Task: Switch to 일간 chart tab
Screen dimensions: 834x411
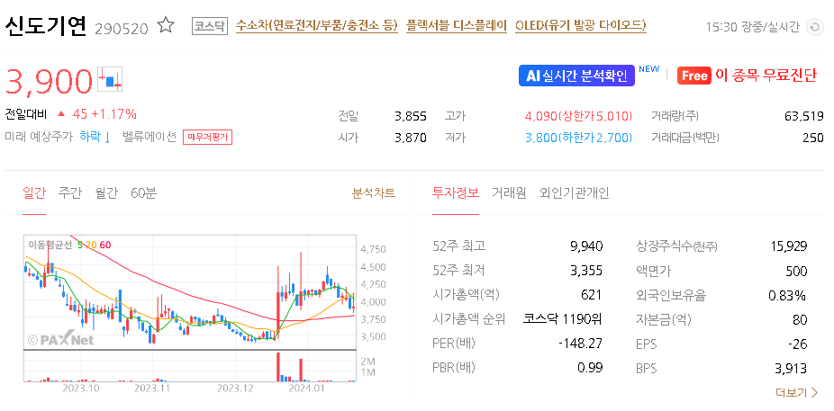Action: 34,192
